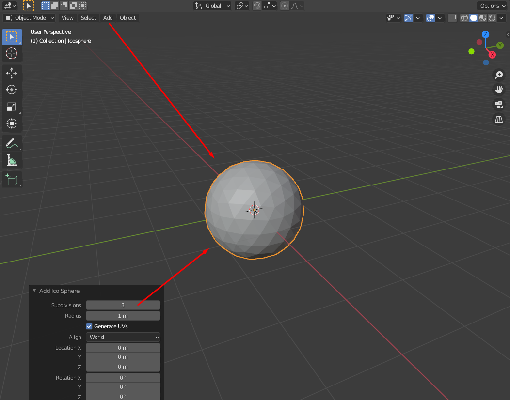510x400 pixels.
Task: Click the hand Pan view icon
Action: (x=499, y=90)
